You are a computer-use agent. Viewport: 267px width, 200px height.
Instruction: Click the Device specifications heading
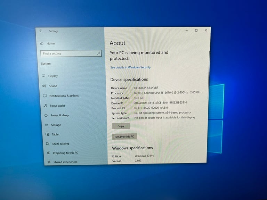(x=129, y=80)
